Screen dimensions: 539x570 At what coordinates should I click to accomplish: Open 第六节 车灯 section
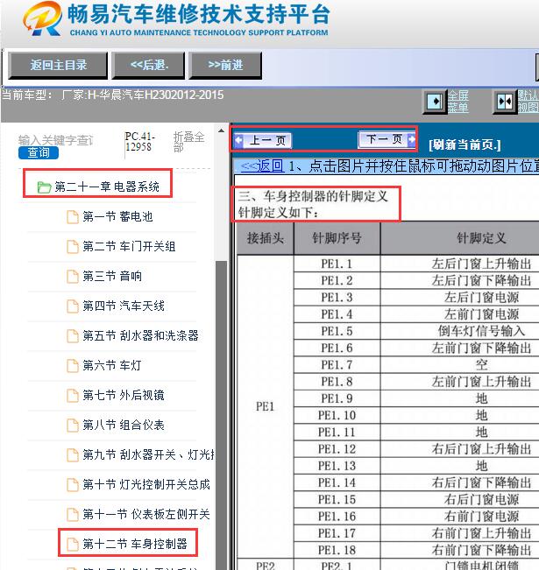tap(111, 366)
